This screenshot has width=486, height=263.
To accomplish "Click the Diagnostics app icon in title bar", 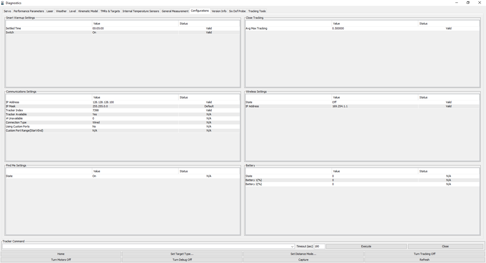I will (x=3, y=3).
